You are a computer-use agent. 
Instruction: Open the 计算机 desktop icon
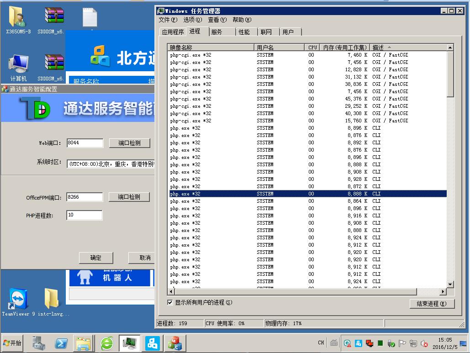tap(18, 65)
